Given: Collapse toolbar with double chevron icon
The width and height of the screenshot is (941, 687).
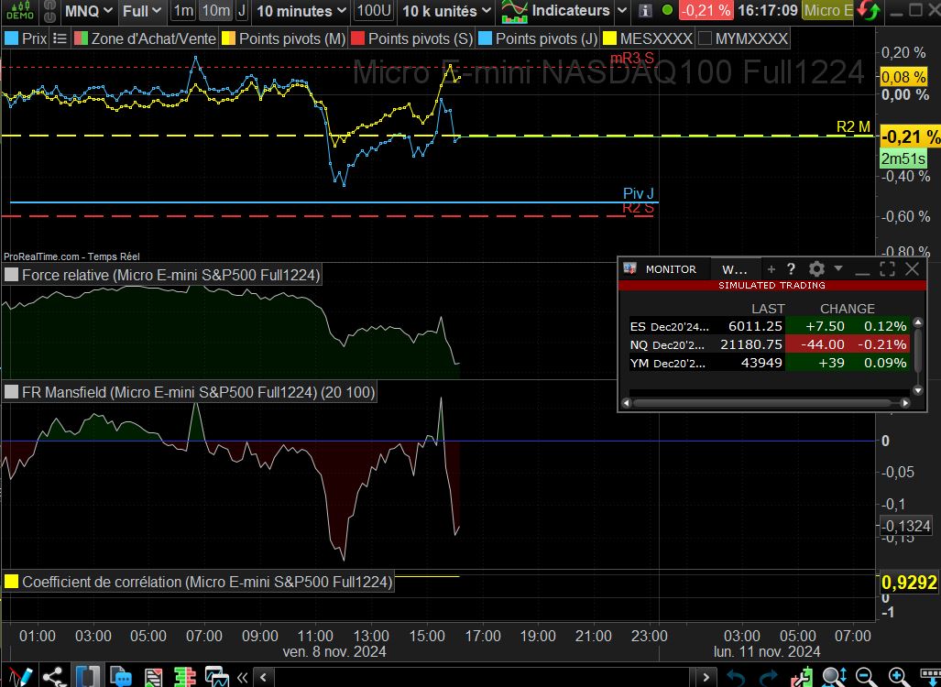Looking at the screenshot, I should point(243,678).
